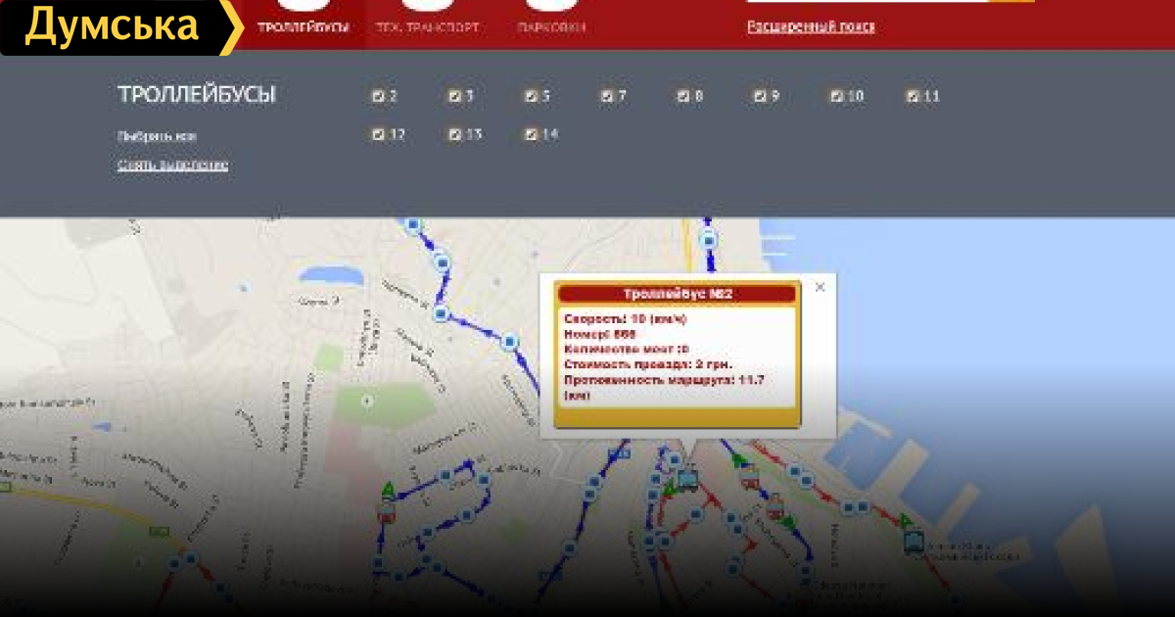Toggle trolleybus route 11 checkbox
The height and width of the screenshot is (617, 1175).
coord(913,96)
